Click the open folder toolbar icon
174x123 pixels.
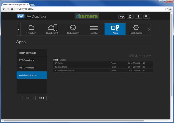(x=149, y=55)
